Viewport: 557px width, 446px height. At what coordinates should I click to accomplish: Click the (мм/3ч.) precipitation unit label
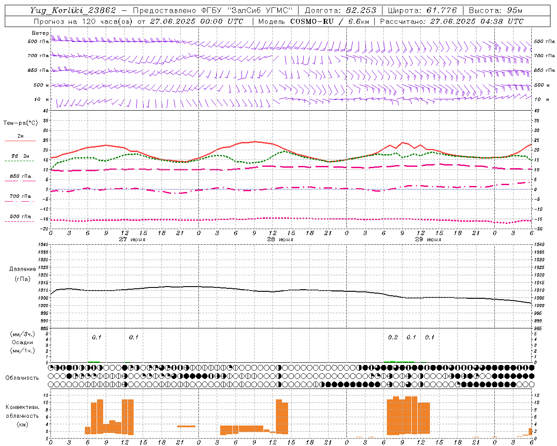coord(23,334)
